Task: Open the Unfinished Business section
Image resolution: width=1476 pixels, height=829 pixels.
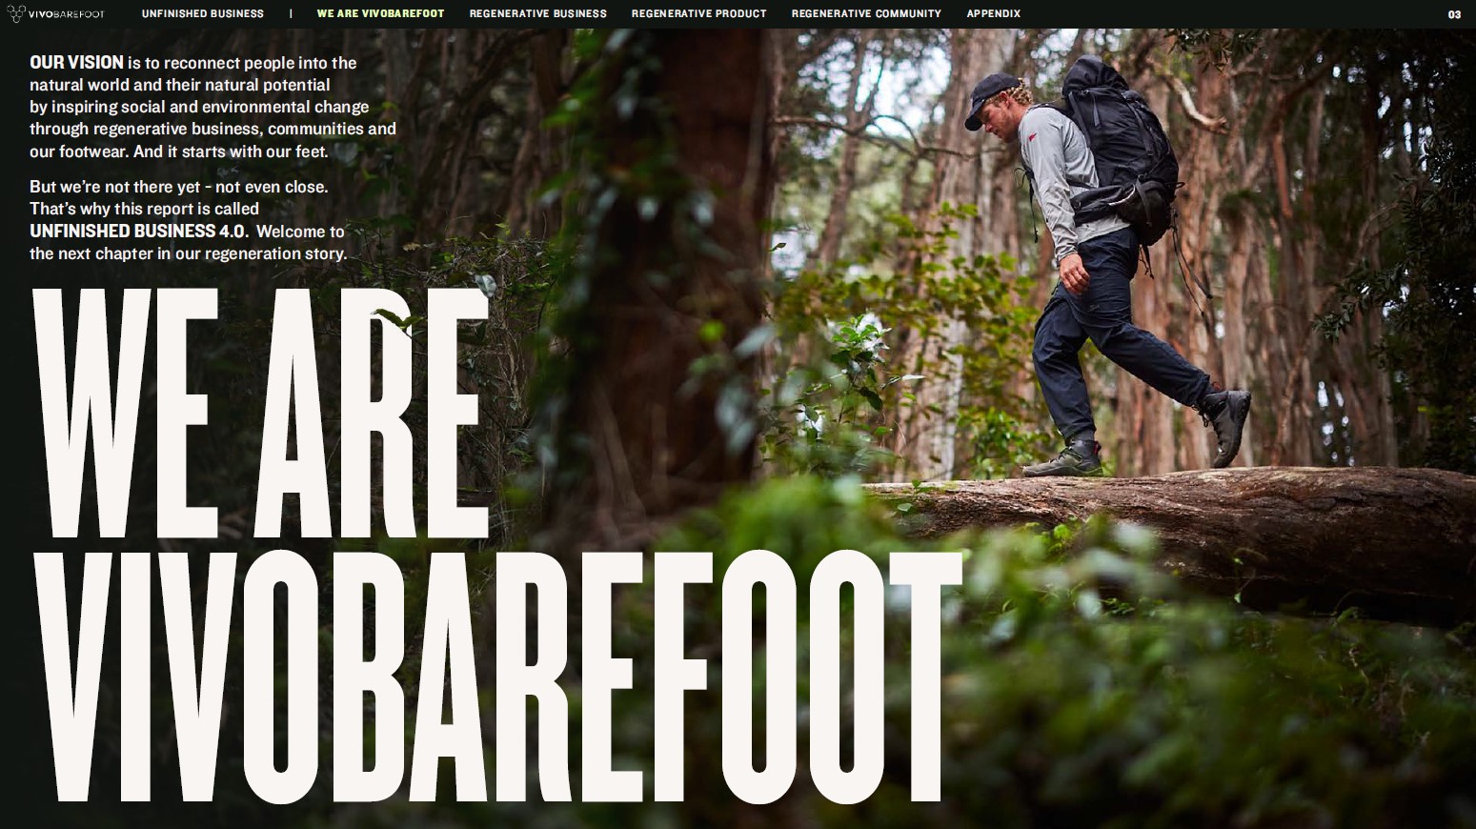Action: point(203,13)
